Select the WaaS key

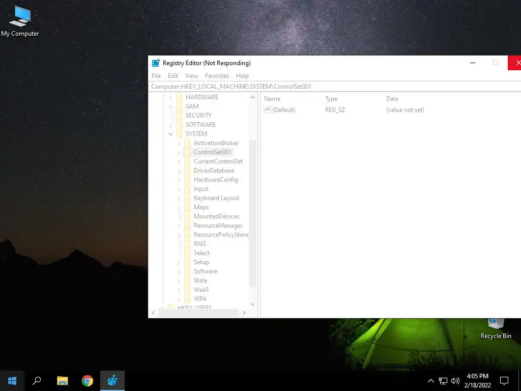click(201, 290)
